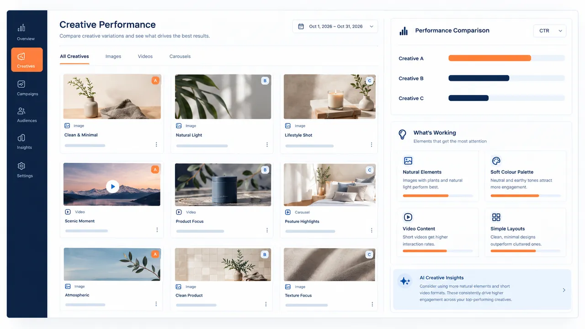The height and width of the screenshot is (329, 585).
Task: Open the three-dot menu for Lifestyle Shot
Action: click(x=372, y=144)
